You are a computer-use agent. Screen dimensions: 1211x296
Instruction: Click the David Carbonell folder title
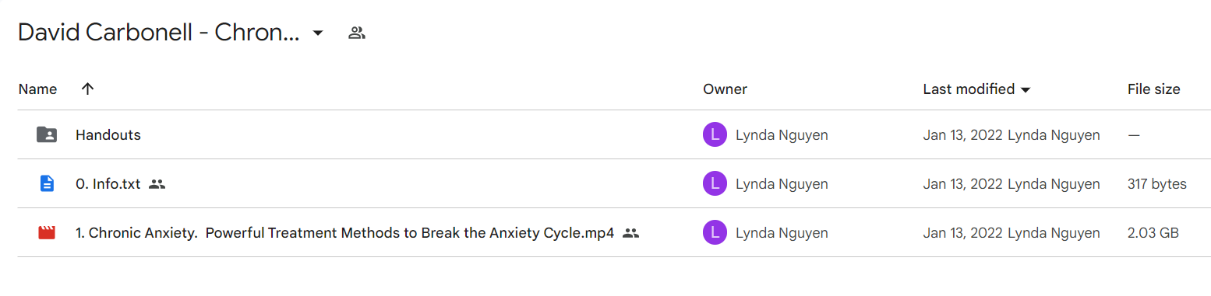pyautogui.click(x=159, y=33)
